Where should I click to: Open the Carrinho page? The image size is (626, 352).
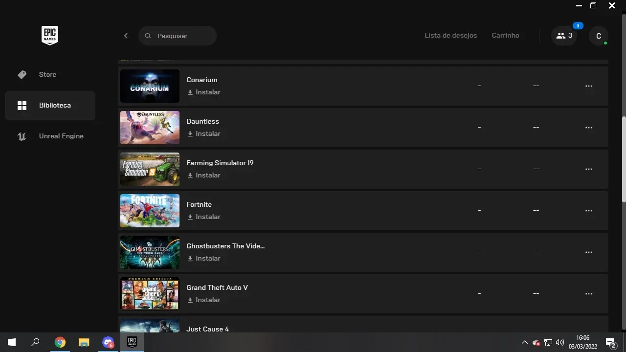point(505,35)
